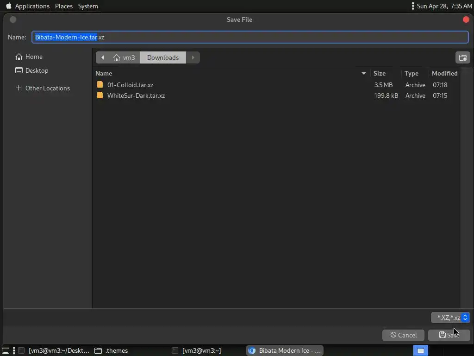Open the System menu

[88, 6]
